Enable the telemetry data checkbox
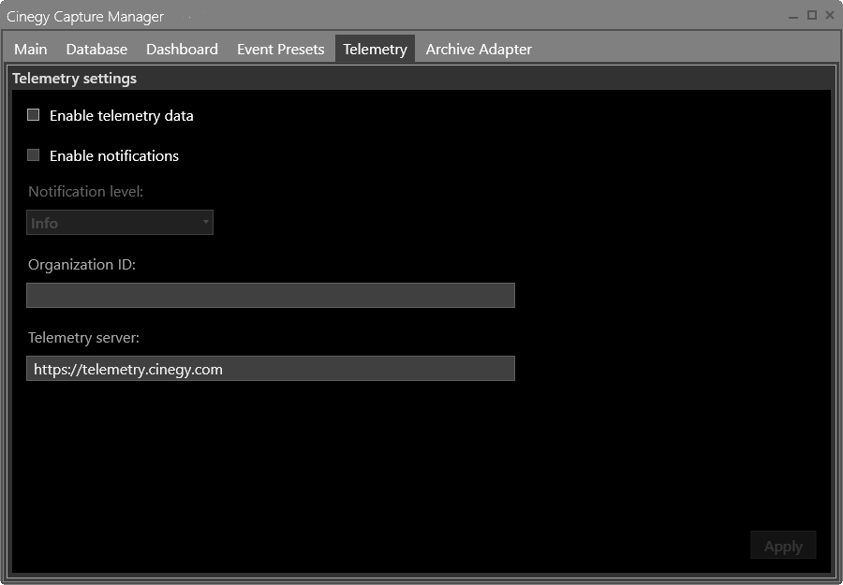The image size is (843, 585). (x=33, y=115)
